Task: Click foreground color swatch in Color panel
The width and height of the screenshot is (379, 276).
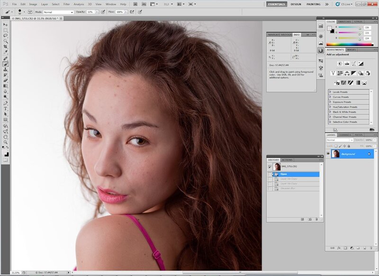Action: pyautogui.click(x=329, y=28)
